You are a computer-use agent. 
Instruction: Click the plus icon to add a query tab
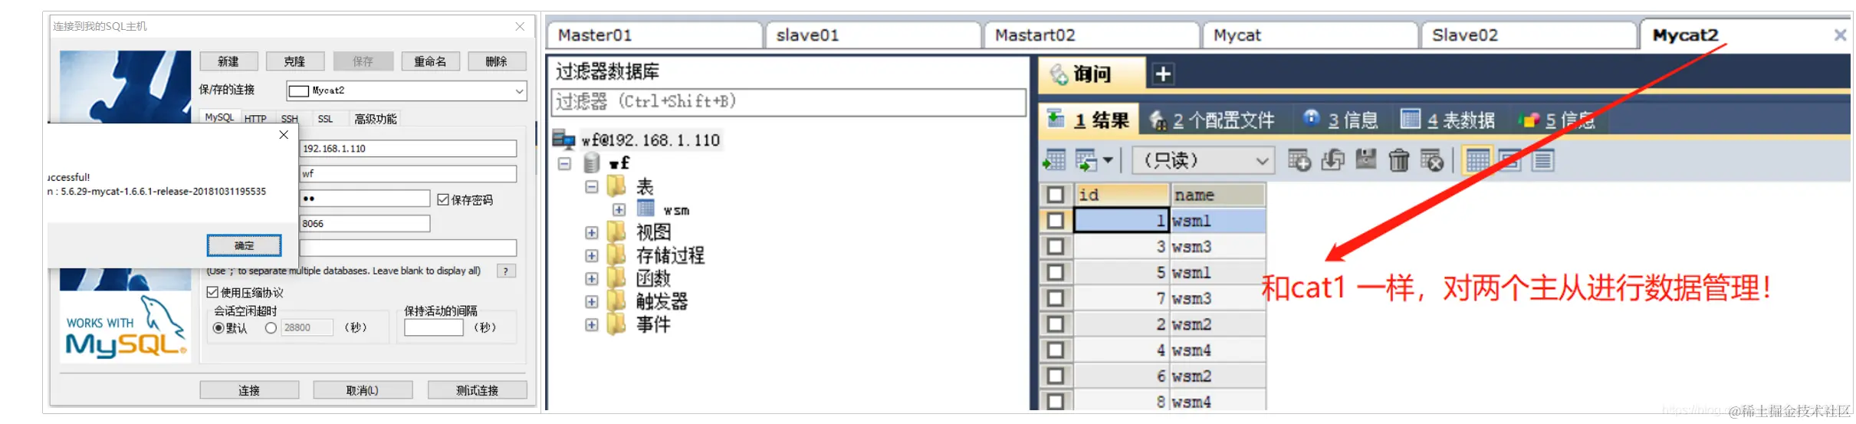tap(1163, 74)
